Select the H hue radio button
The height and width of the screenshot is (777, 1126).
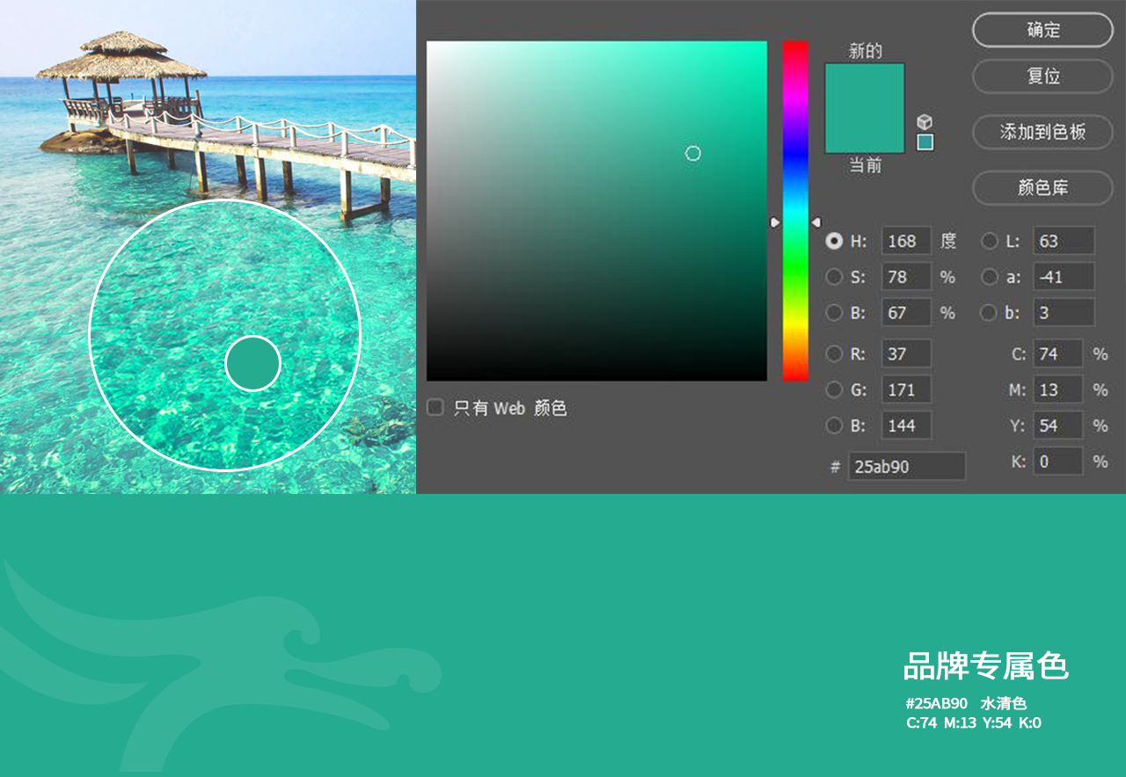point(834,241)
